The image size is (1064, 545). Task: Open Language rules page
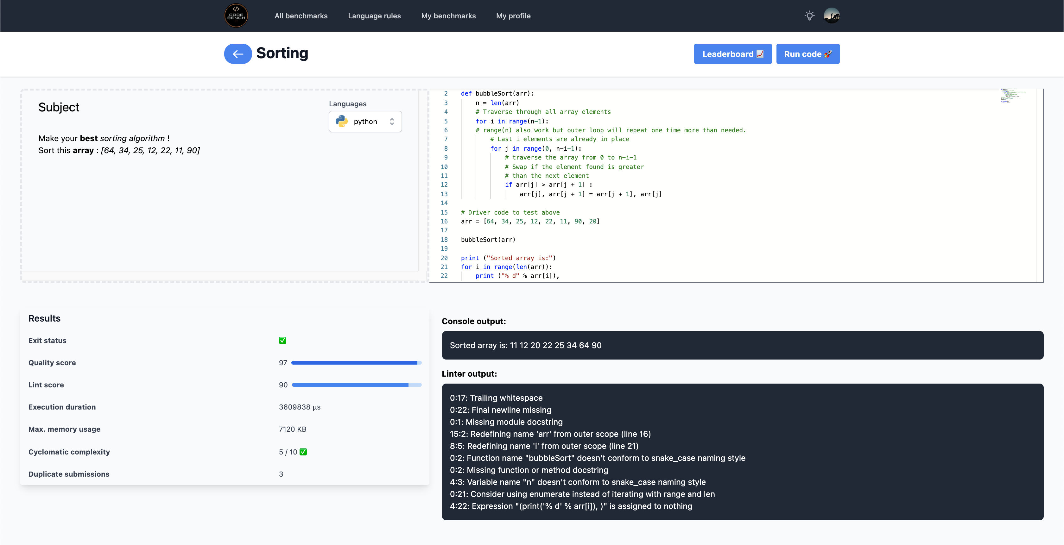(374, 16)
